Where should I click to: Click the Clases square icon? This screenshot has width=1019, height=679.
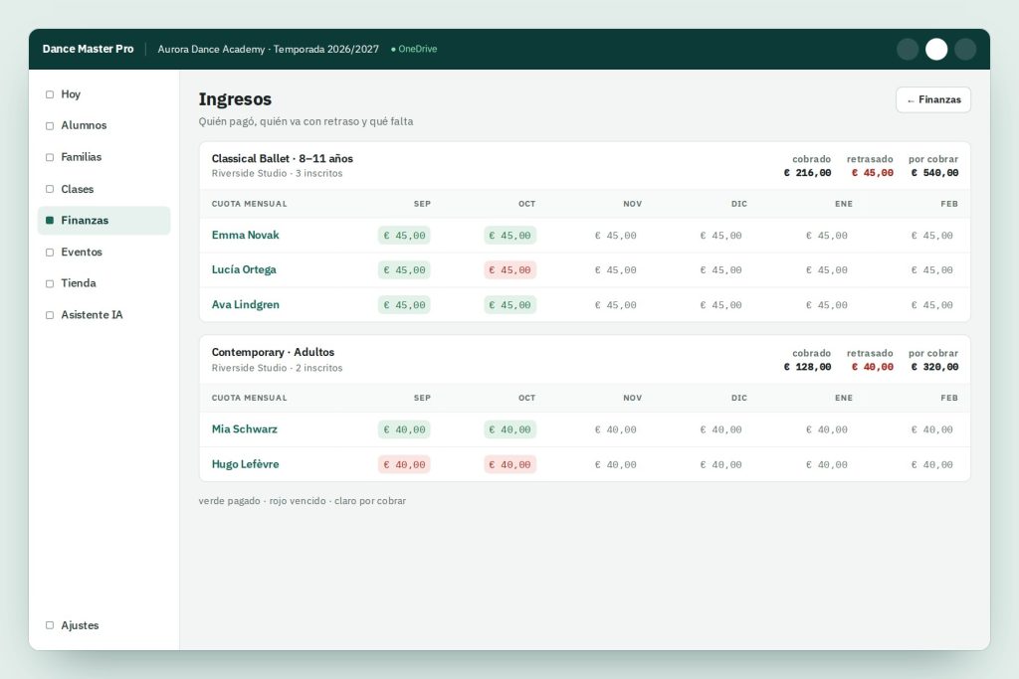[x=50, y=189]
